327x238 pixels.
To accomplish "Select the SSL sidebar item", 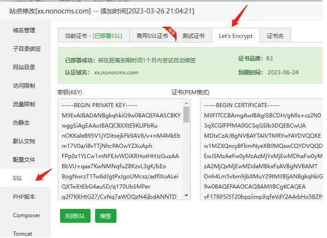I will coord(18,178).
